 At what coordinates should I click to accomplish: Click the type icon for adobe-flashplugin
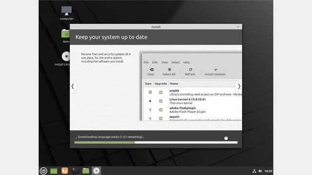(150, 110)
